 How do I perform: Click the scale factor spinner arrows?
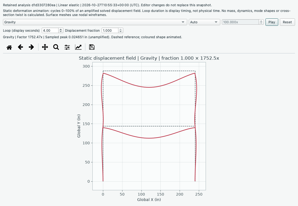point(261,22)
